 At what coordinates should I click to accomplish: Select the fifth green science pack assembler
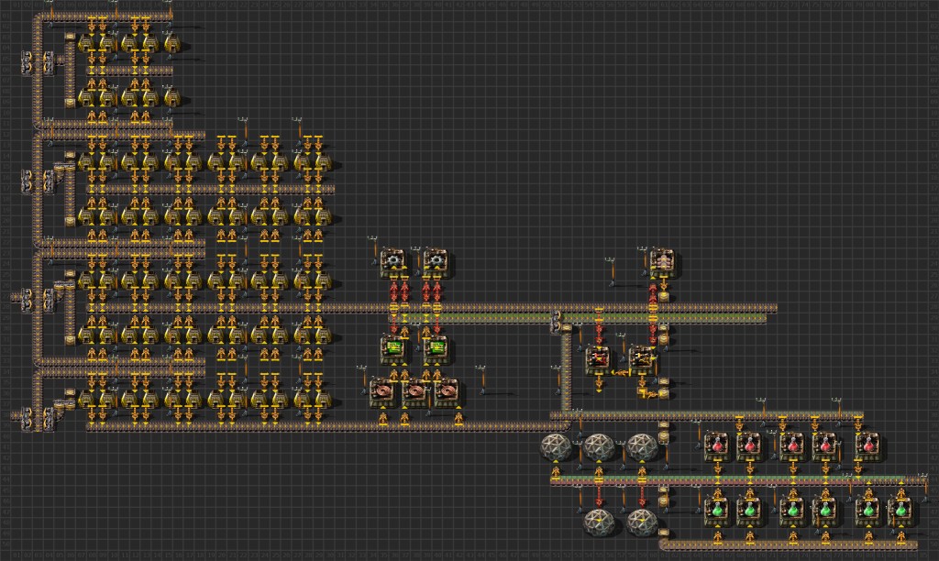click(x=867, y=511)
